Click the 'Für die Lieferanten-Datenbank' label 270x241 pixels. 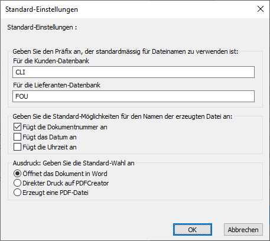[x=57, y=85]
